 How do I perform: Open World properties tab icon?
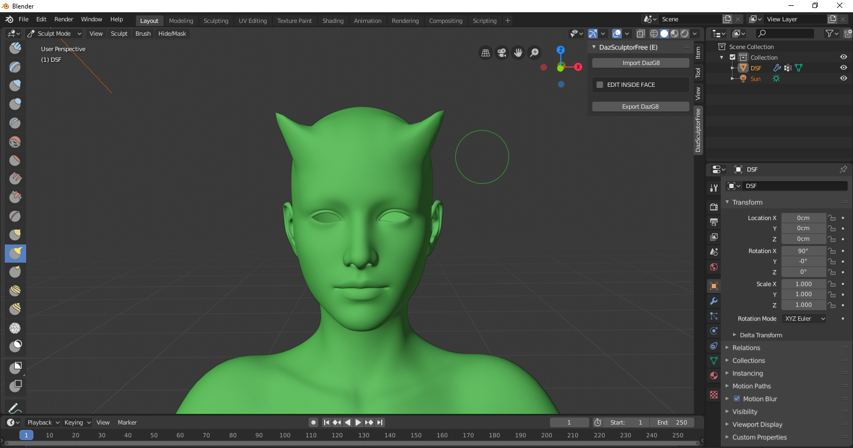(x=714, y=267)
